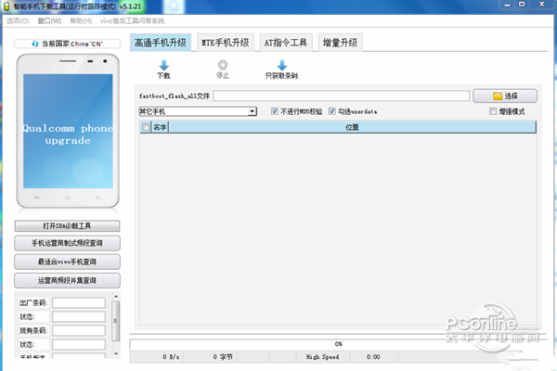Click the app battery icon in title bar
557x371 pixels.
click(x=6, y=6)
